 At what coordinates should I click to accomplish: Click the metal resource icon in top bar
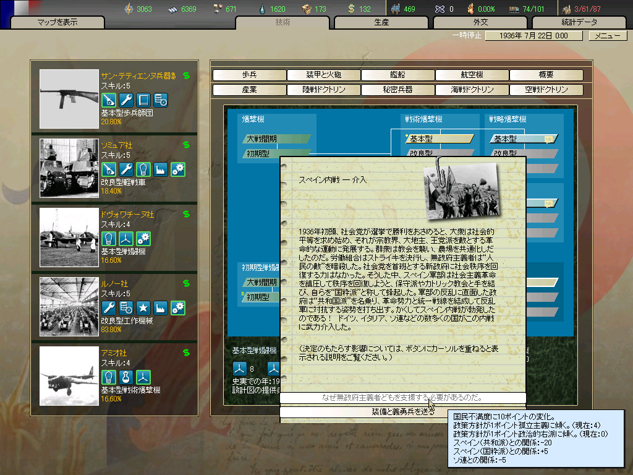pyautogui.click(x=172, y=9)
